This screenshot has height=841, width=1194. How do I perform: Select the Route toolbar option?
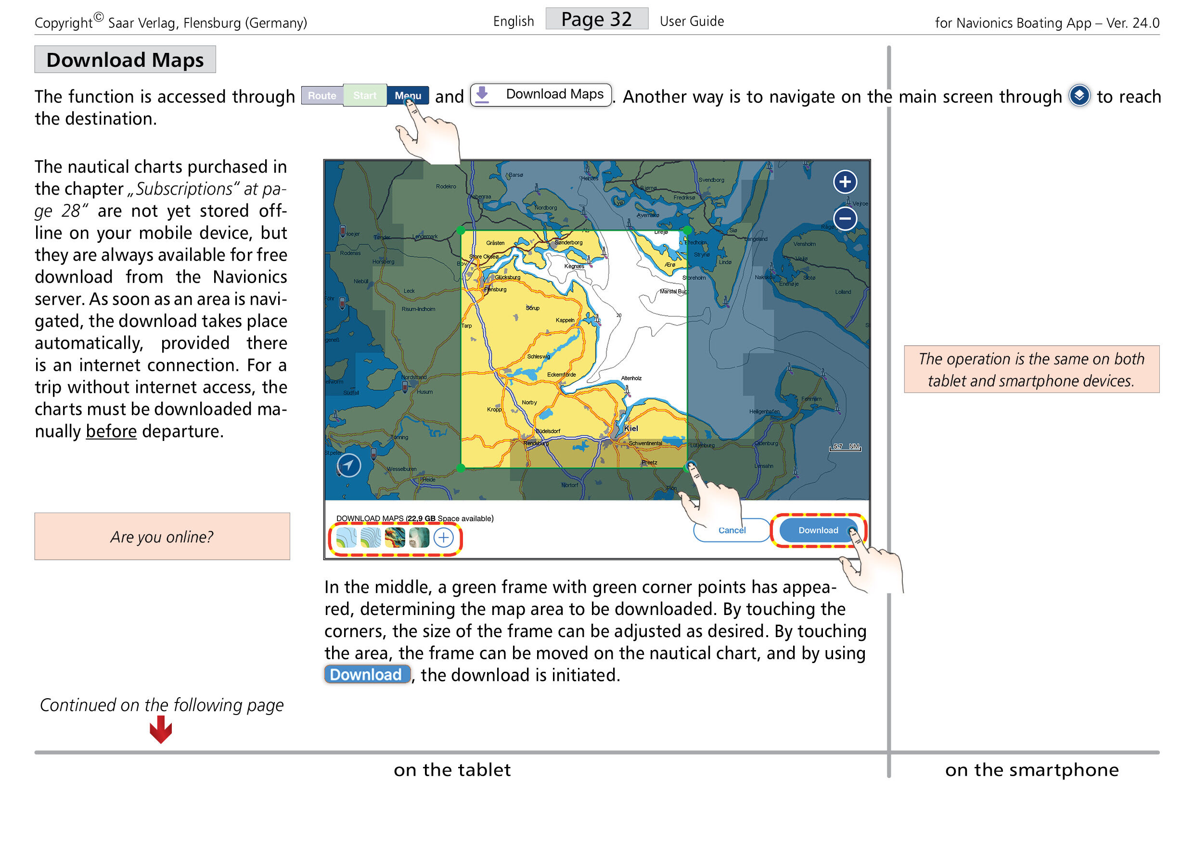point(322,95)
